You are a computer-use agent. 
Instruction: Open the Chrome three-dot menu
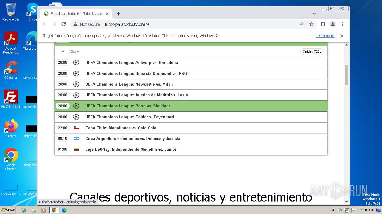click(342, 24)
